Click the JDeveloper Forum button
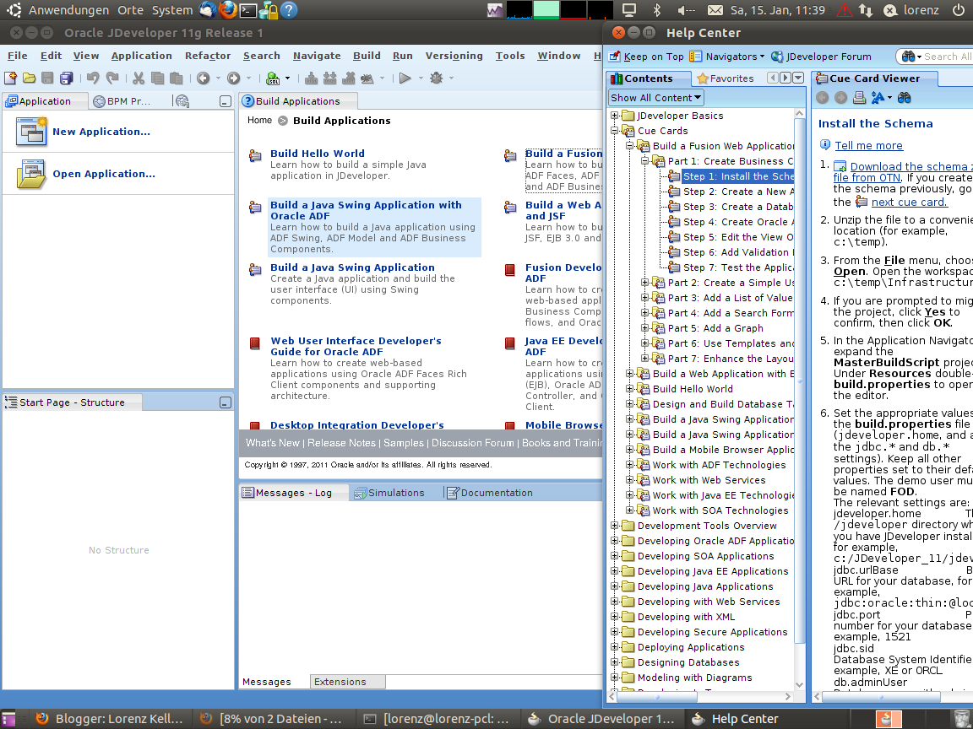 click(821, 57)
